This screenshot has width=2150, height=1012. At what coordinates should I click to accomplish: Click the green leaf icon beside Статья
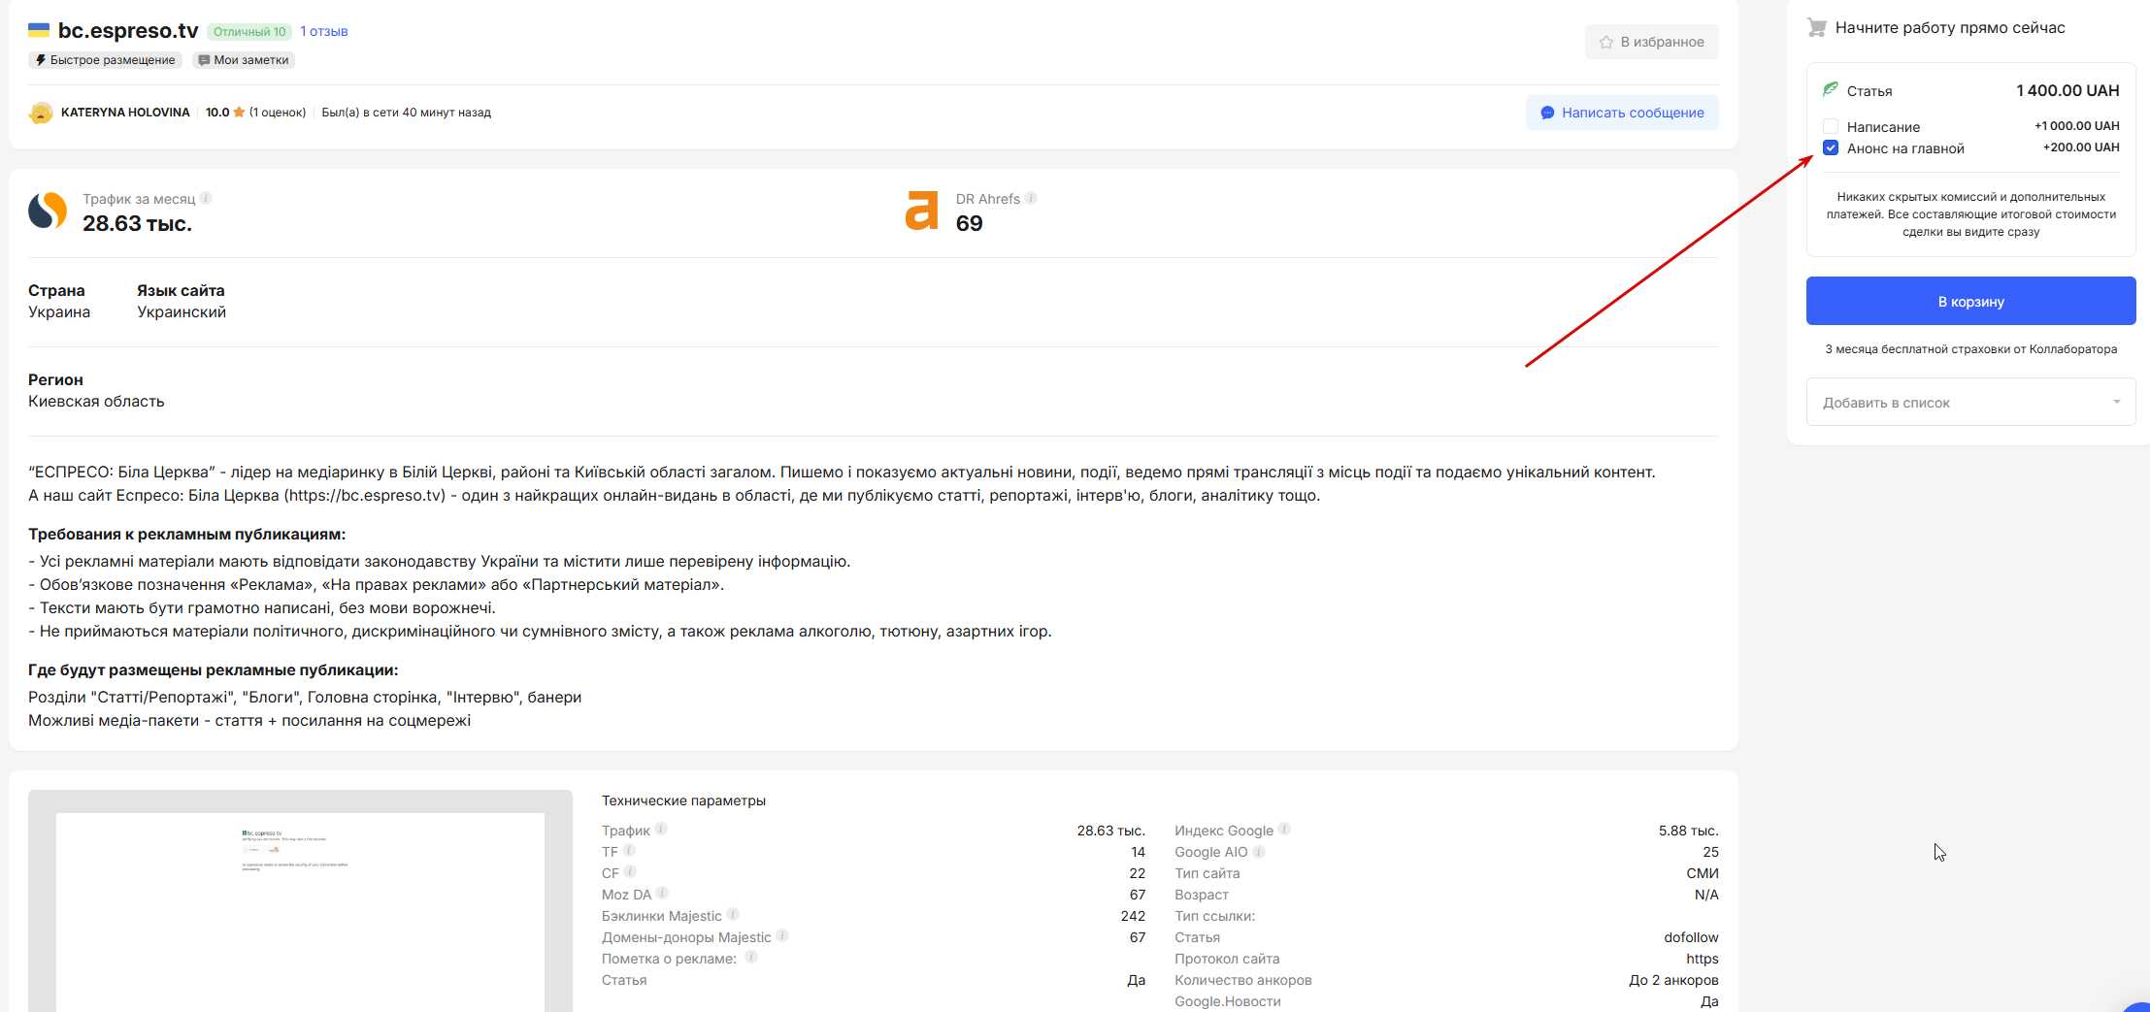[1830, 89]
